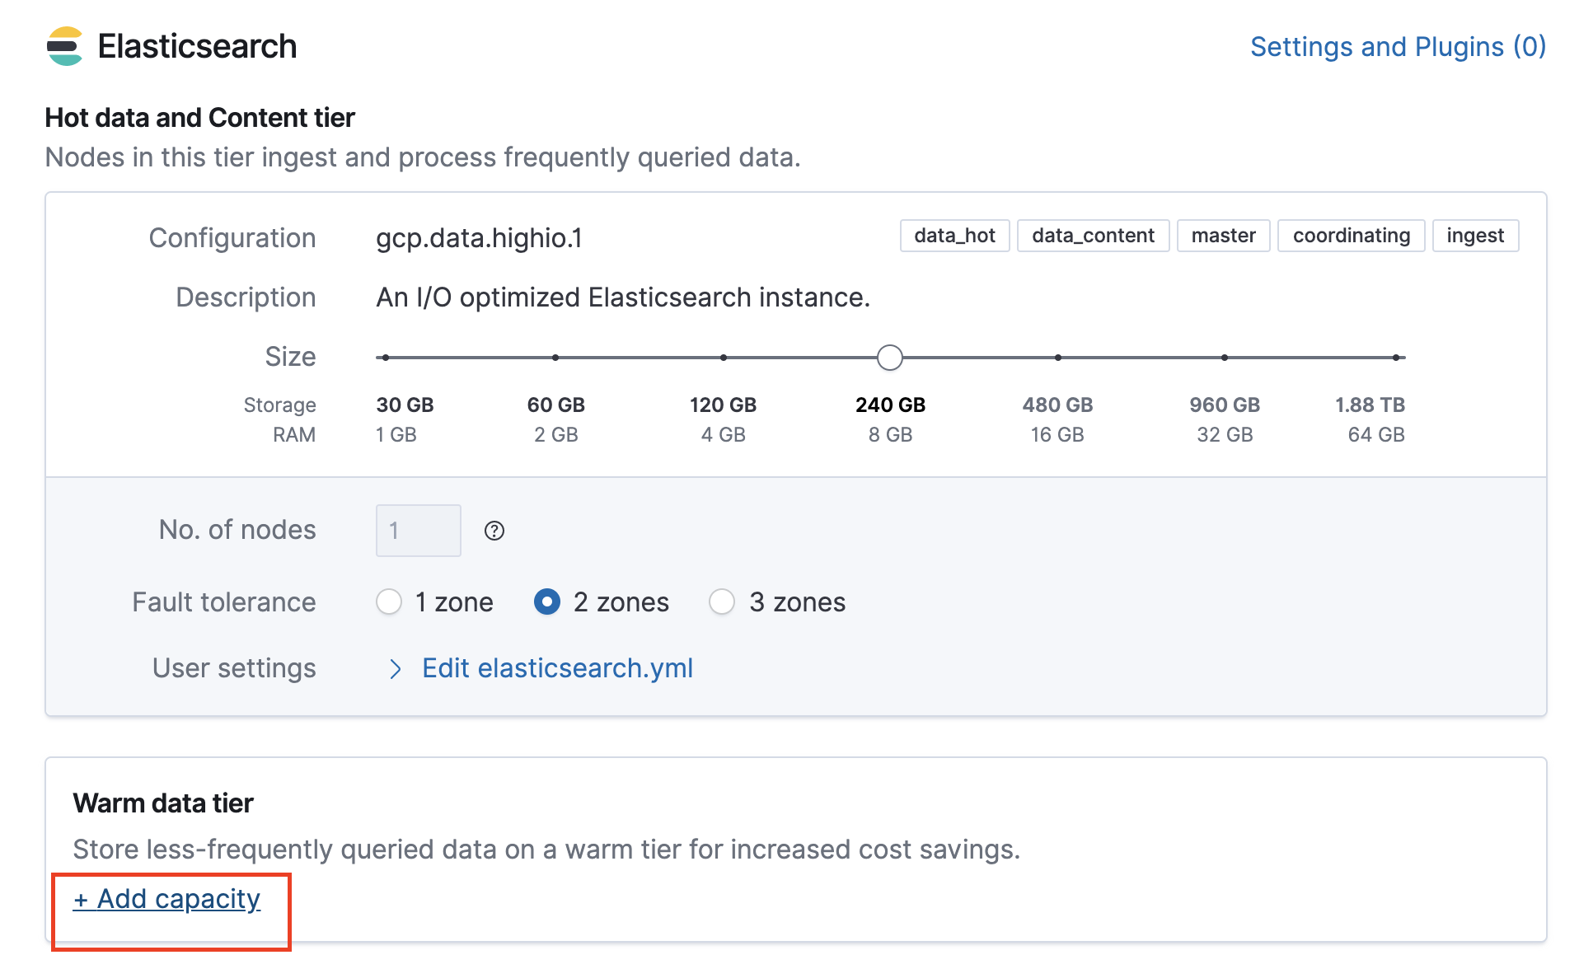
Task: Click the nodes help question mark icon
Action: pyautogui.click(x=494, y=531)
